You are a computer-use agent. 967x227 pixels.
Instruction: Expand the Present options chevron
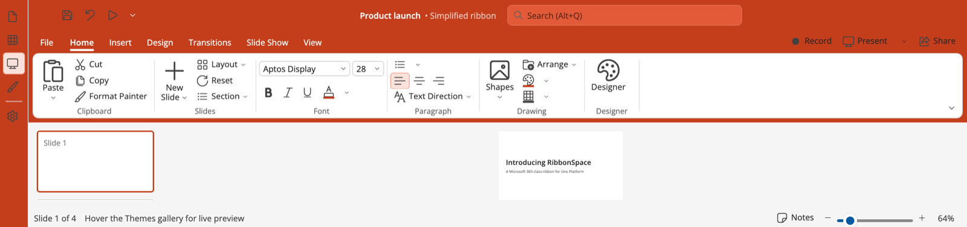click(x=904, y=42)
